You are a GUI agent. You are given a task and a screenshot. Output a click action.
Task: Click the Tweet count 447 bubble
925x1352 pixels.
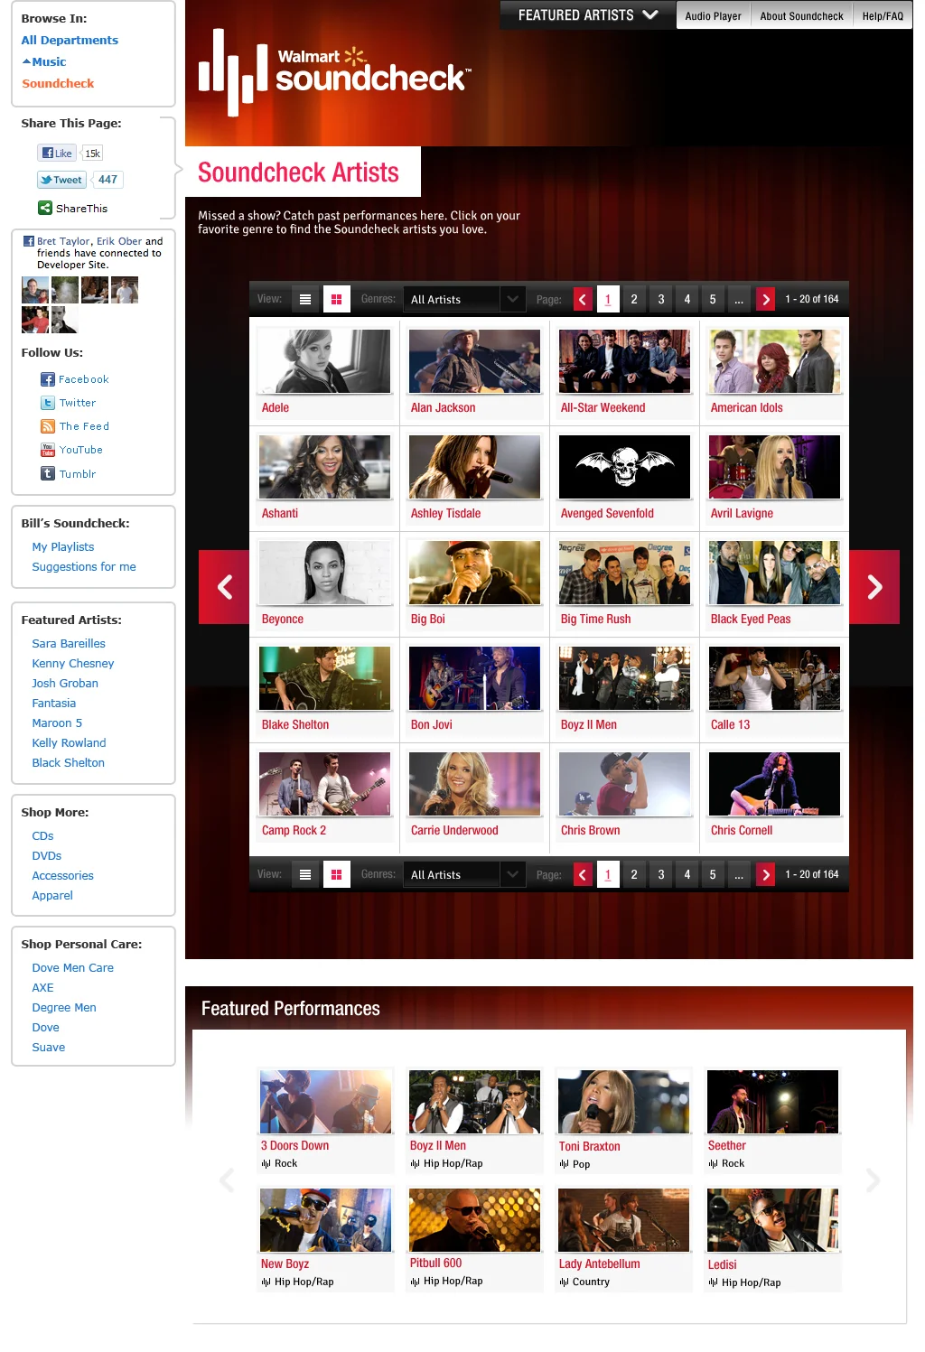coord(107,180)
